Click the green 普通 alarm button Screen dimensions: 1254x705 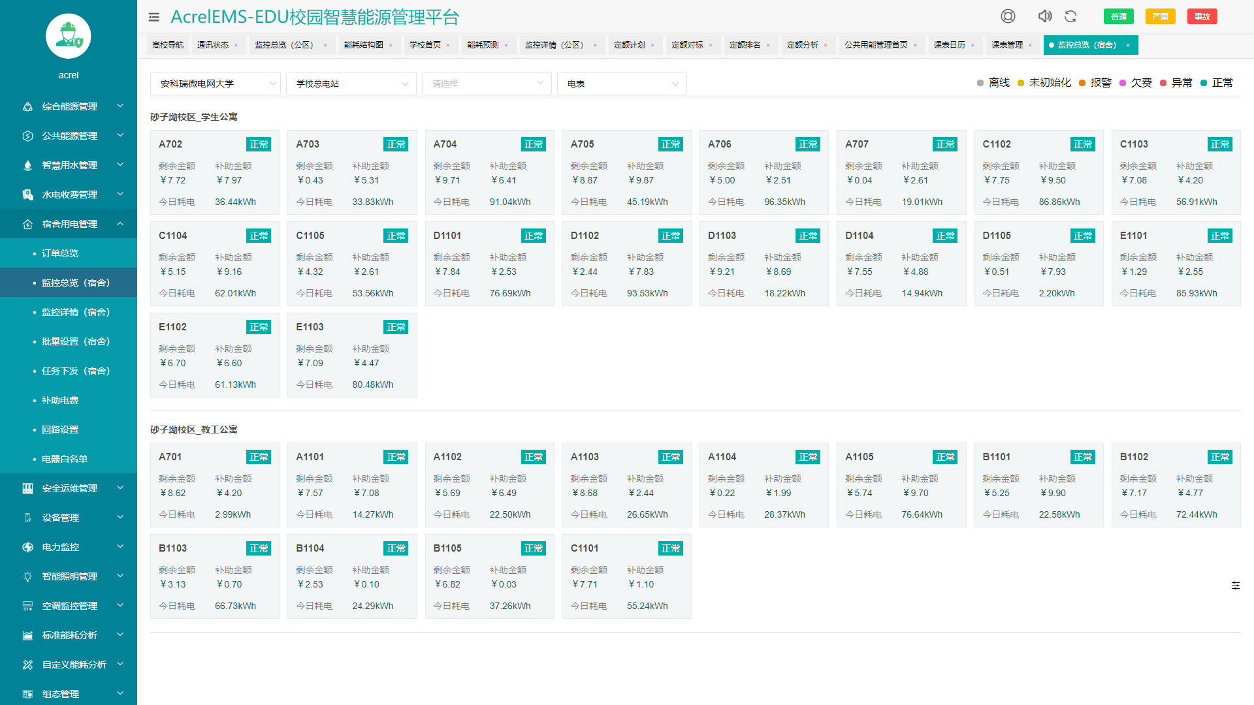(x=1118, y=17)
